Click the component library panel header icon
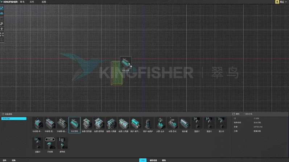Viewport: 289px width, 162px height. pyautogui.click(x=3, y=114)
